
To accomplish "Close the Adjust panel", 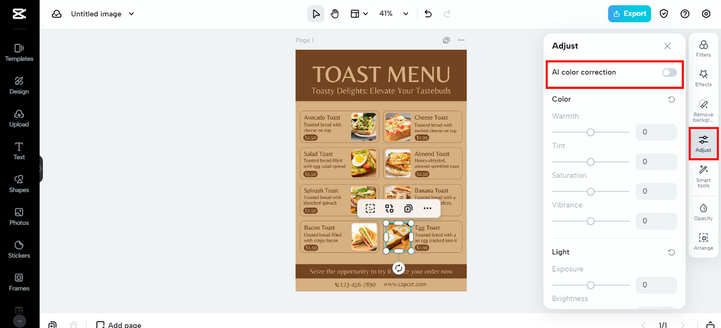I will click(x=667, y=46).
